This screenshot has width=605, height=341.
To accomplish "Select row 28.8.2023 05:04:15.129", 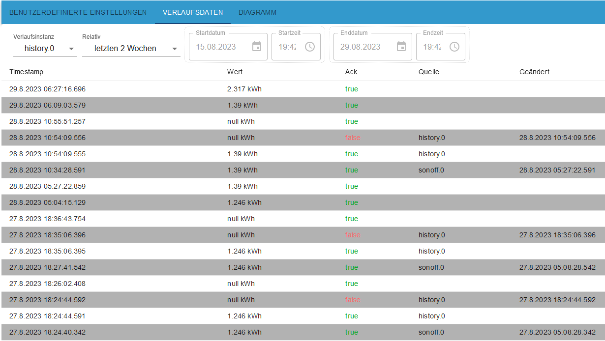I will click(x=302, y=202).
